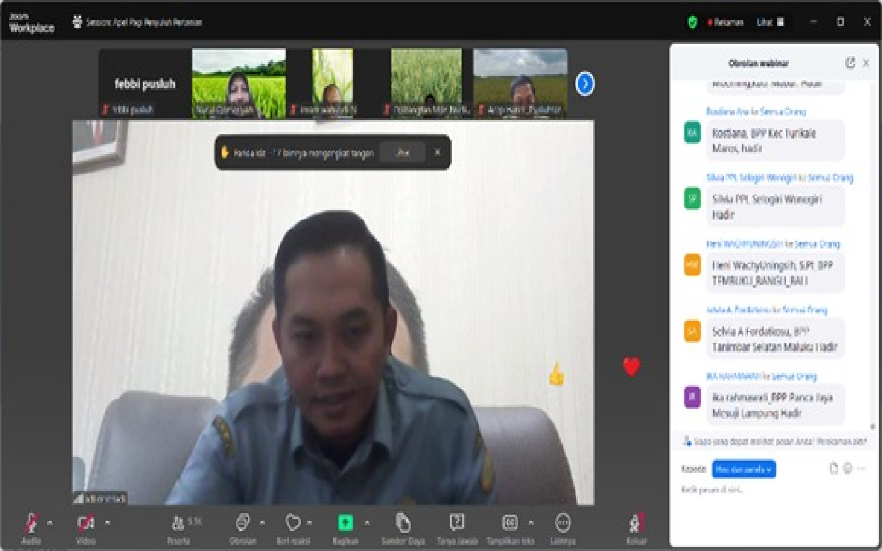Open the Peserta participants list
The width and height of the screenshot is (882, 551).
pyautogui.click(x=179, y=523)
